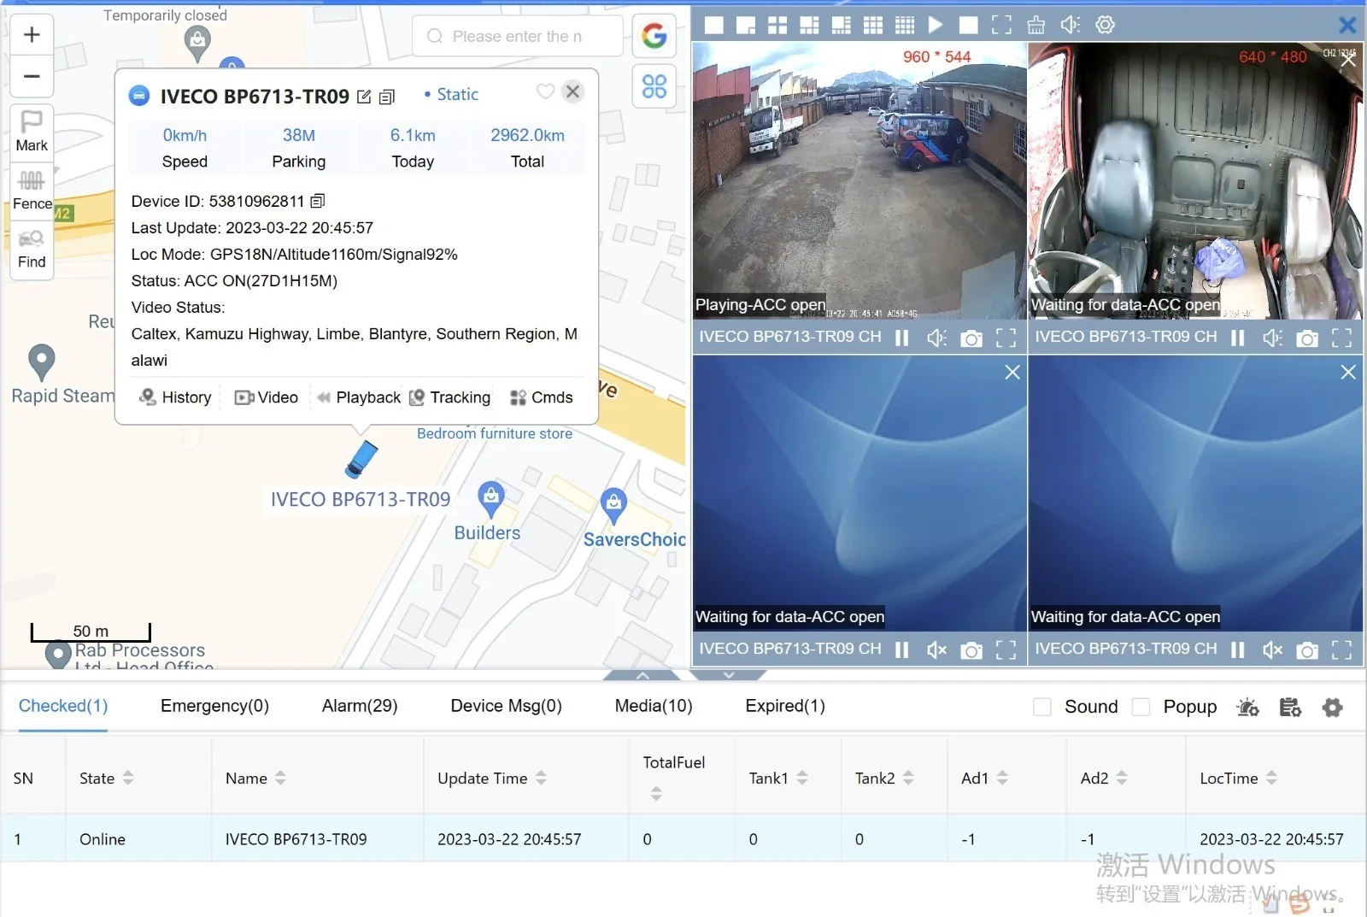The height and width of the screenshot is (917, 1367).
Task: Close the vehicle info popup
Action: (573, 91)
